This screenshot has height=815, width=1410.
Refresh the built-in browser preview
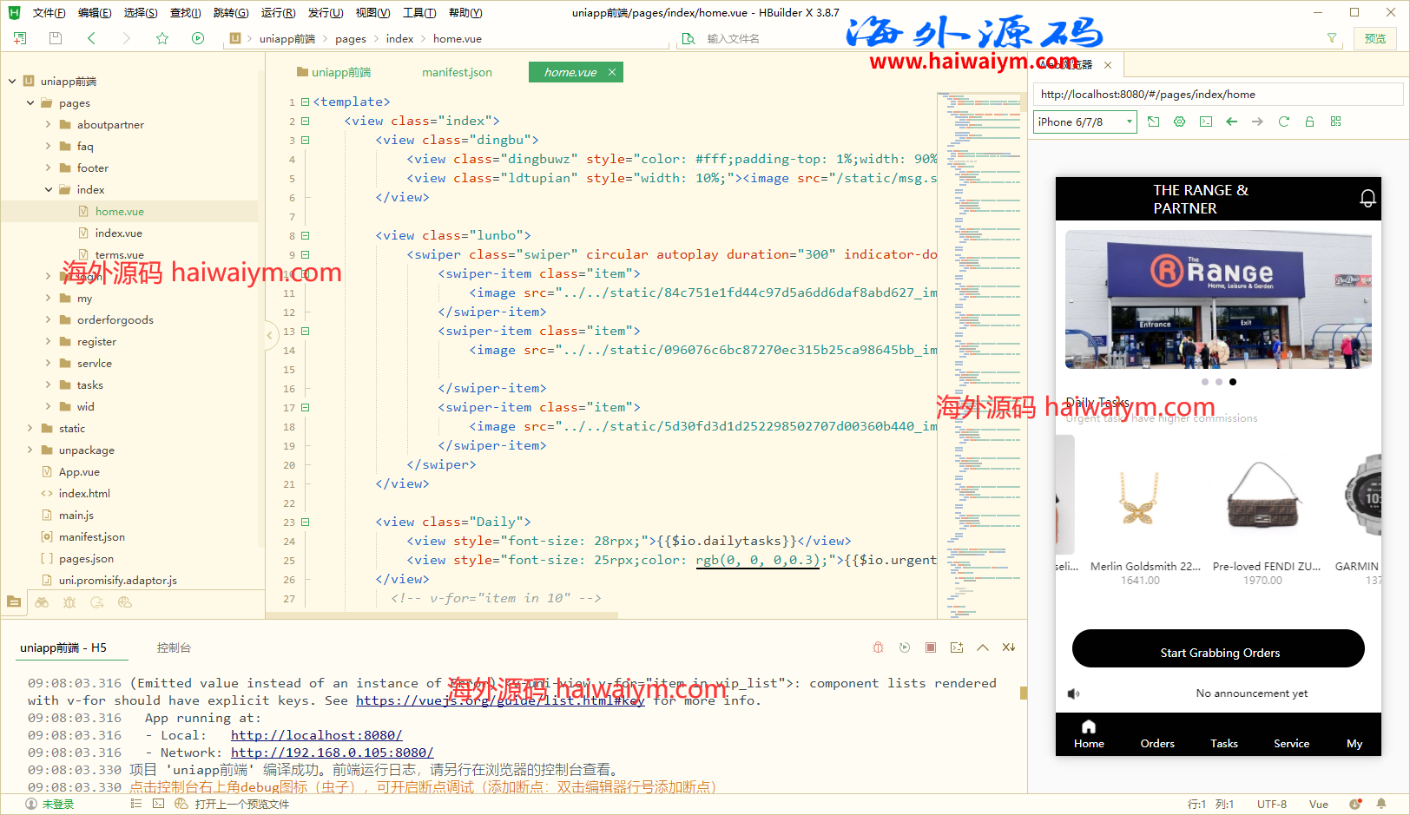click(1283, 122)
